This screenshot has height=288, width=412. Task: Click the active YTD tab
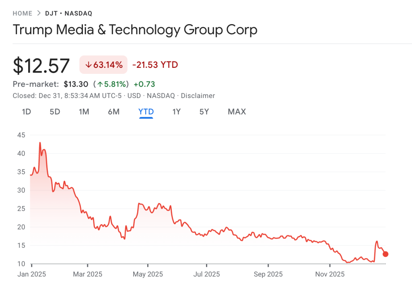pos(146,112)
